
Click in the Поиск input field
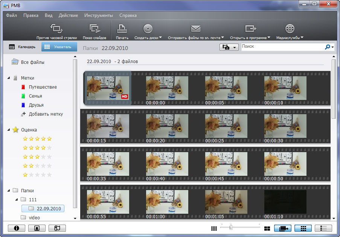[283, 47]
